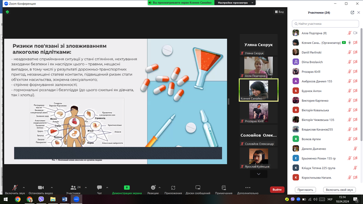Screen dimensions: 363x204
Task: Select Соловйов Олександр video tile
Action: 259,136
